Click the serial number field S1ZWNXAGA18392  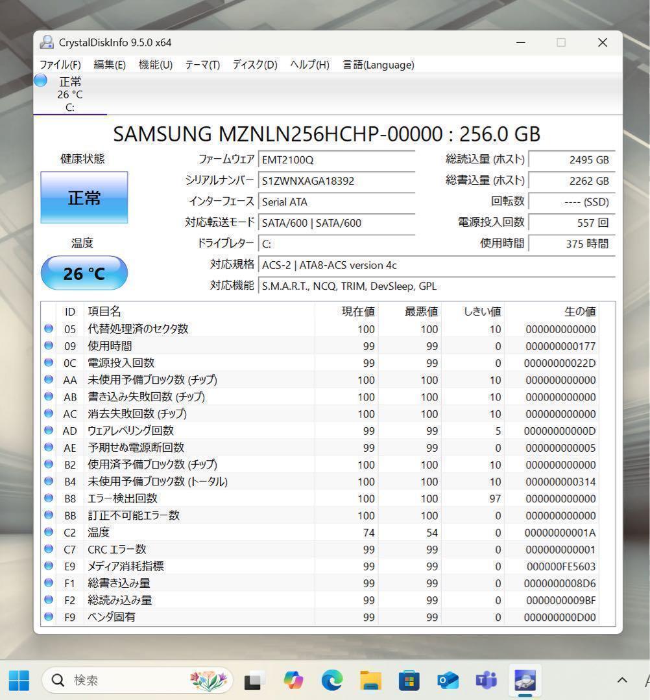point(337,181)
